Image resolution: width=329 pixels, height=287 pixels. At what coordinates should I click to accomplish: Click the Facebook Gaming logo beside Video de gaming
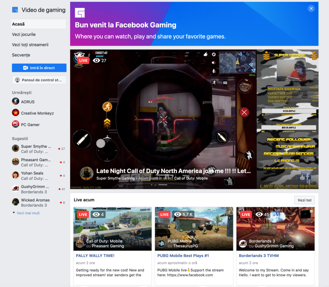point(15,10)
